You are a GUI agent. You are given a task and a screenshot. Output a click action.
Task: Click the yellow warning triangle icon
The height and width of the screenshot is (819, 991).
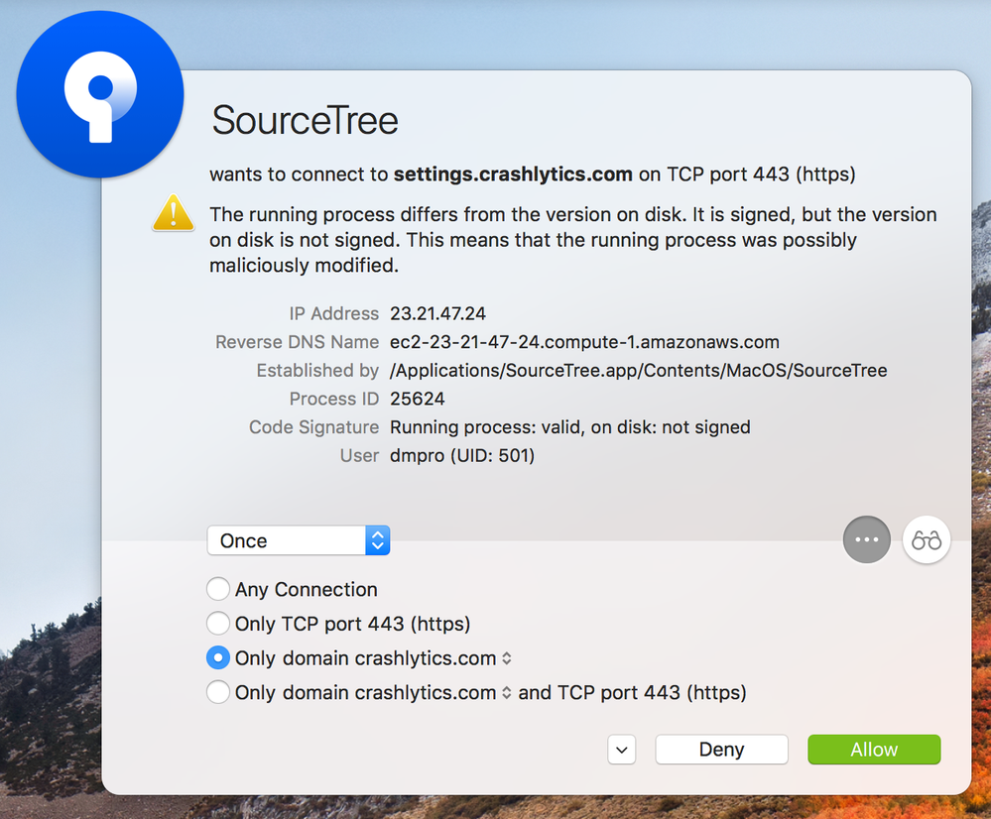(x=174, y=212)
